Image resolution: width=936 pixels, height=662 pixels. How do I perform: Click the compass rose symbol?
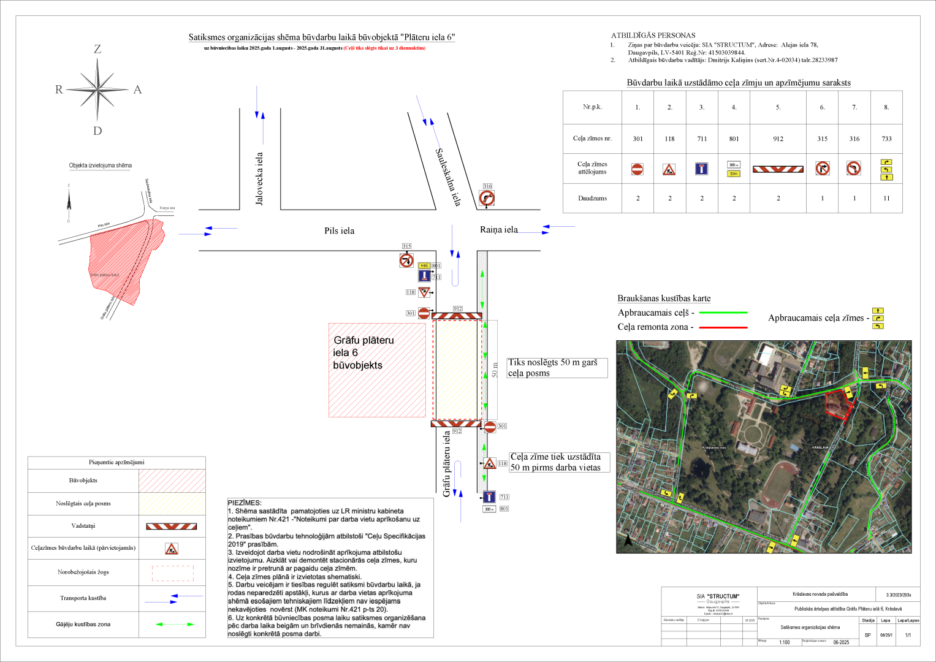tap(97, 89)
